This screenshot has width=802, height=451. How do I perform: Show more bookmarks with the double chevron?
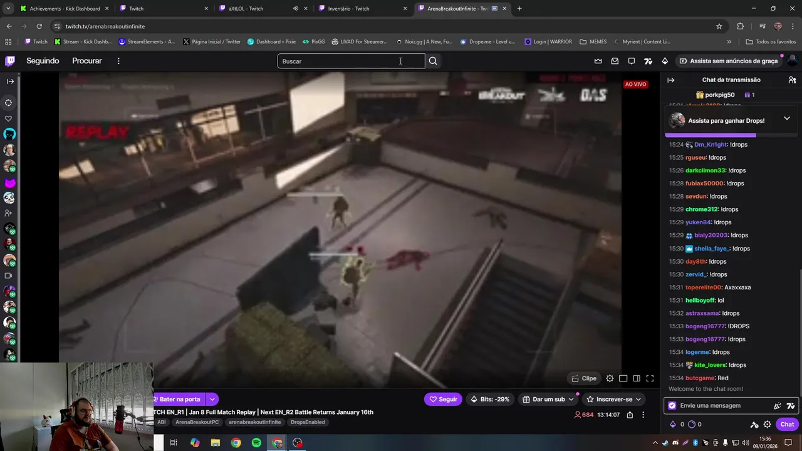click(729, 42)
